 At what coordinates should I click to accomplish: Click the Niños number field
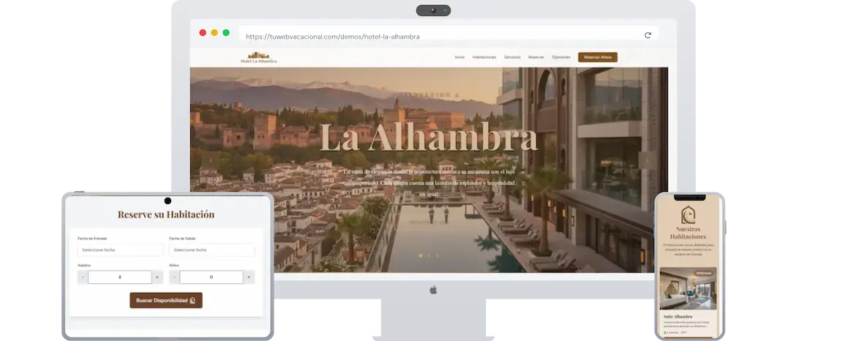(211, 277)
